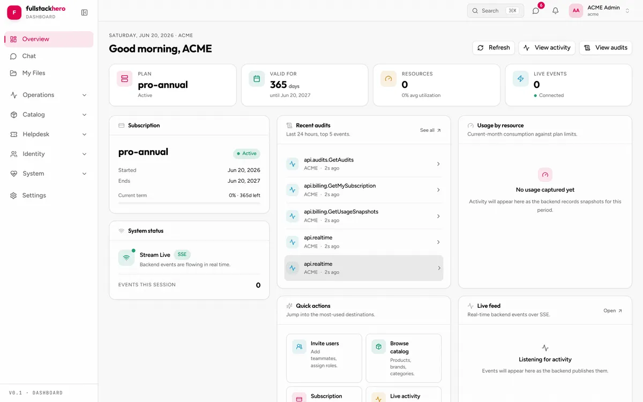
Task: Click the AA user avatar
Action: click(x=576, y=11)
